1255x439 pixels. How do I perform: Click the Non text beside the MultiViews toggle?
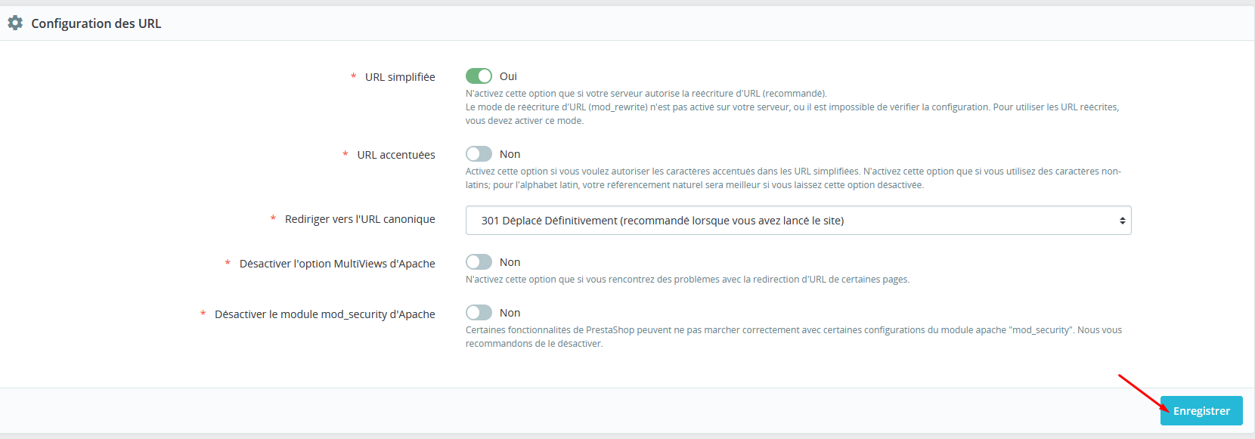510,262
